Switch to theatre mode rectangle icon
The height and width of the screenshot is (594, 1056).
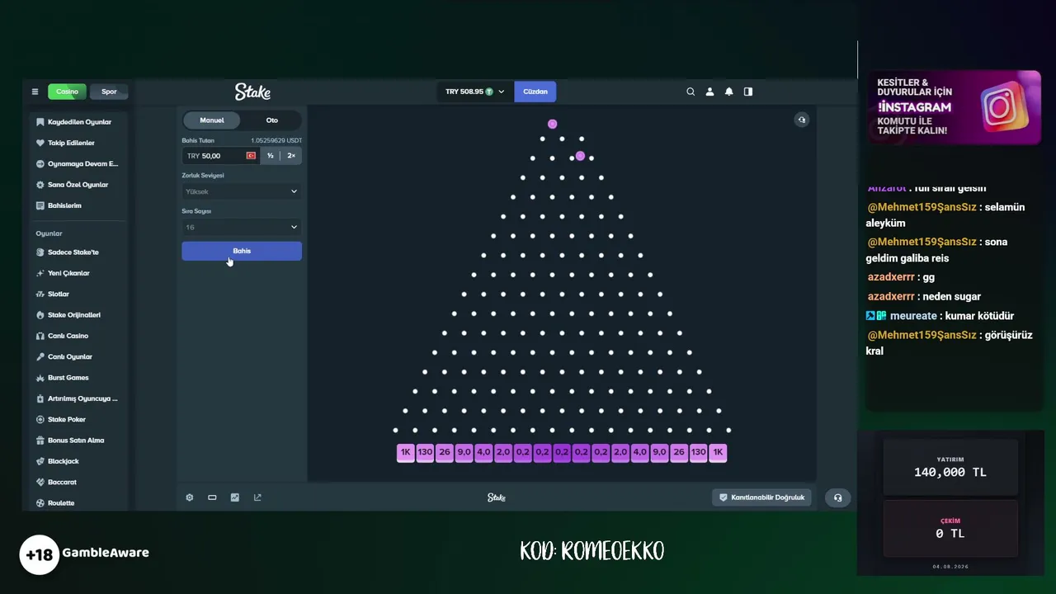[x=212, y=497]
